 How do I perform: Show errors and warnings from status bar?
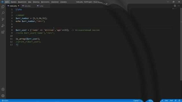click(x=5, y=101)
